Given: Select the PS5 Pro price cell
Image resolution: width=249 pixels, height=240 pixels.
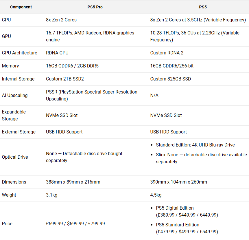Looking at the screenshot, I should (75, 223).
